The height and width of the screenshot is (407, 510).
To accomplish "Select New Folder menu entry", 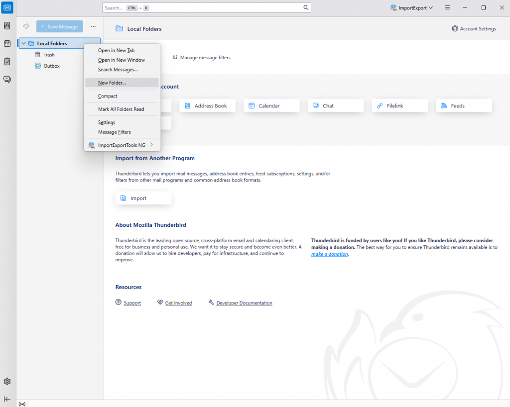I will click(x=122, y=83).
